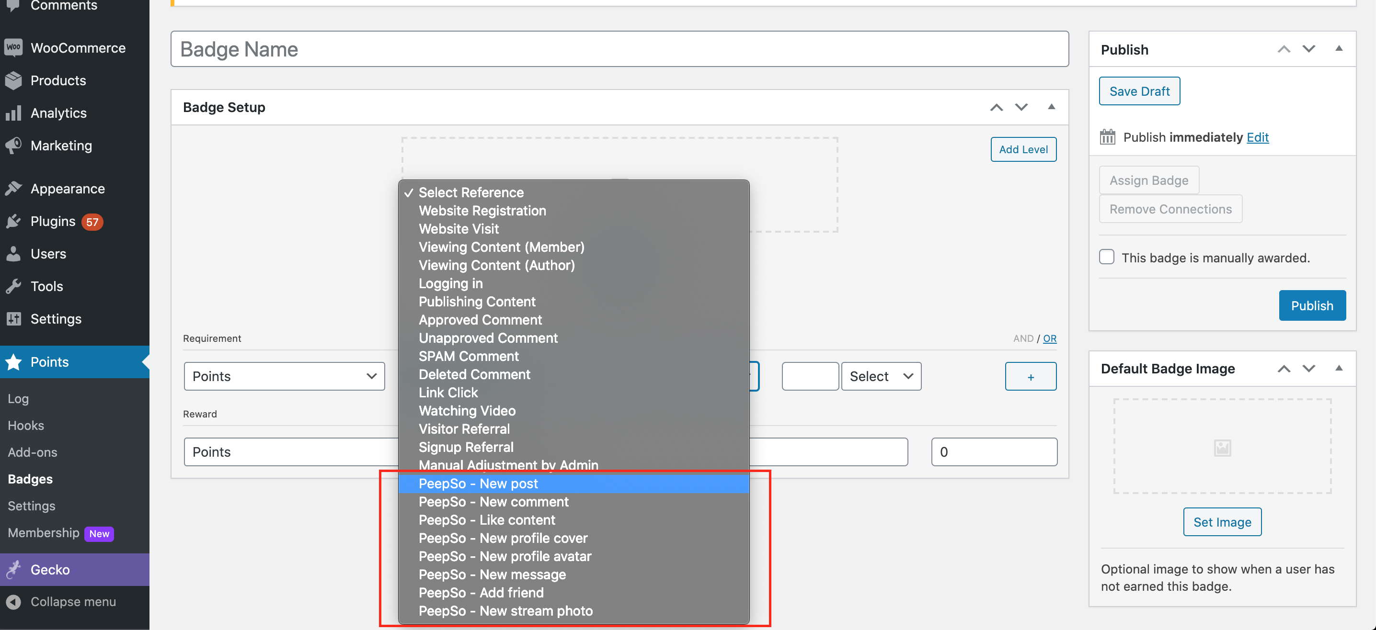Select Link Click reference option
The width and height of the screenshot is (1376, 630).
573,392
